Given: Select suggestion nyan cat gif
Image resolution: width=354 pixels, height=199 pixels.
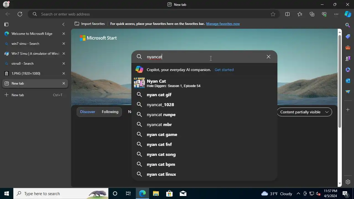Looking at the screenshot, I should pos(204,95).
